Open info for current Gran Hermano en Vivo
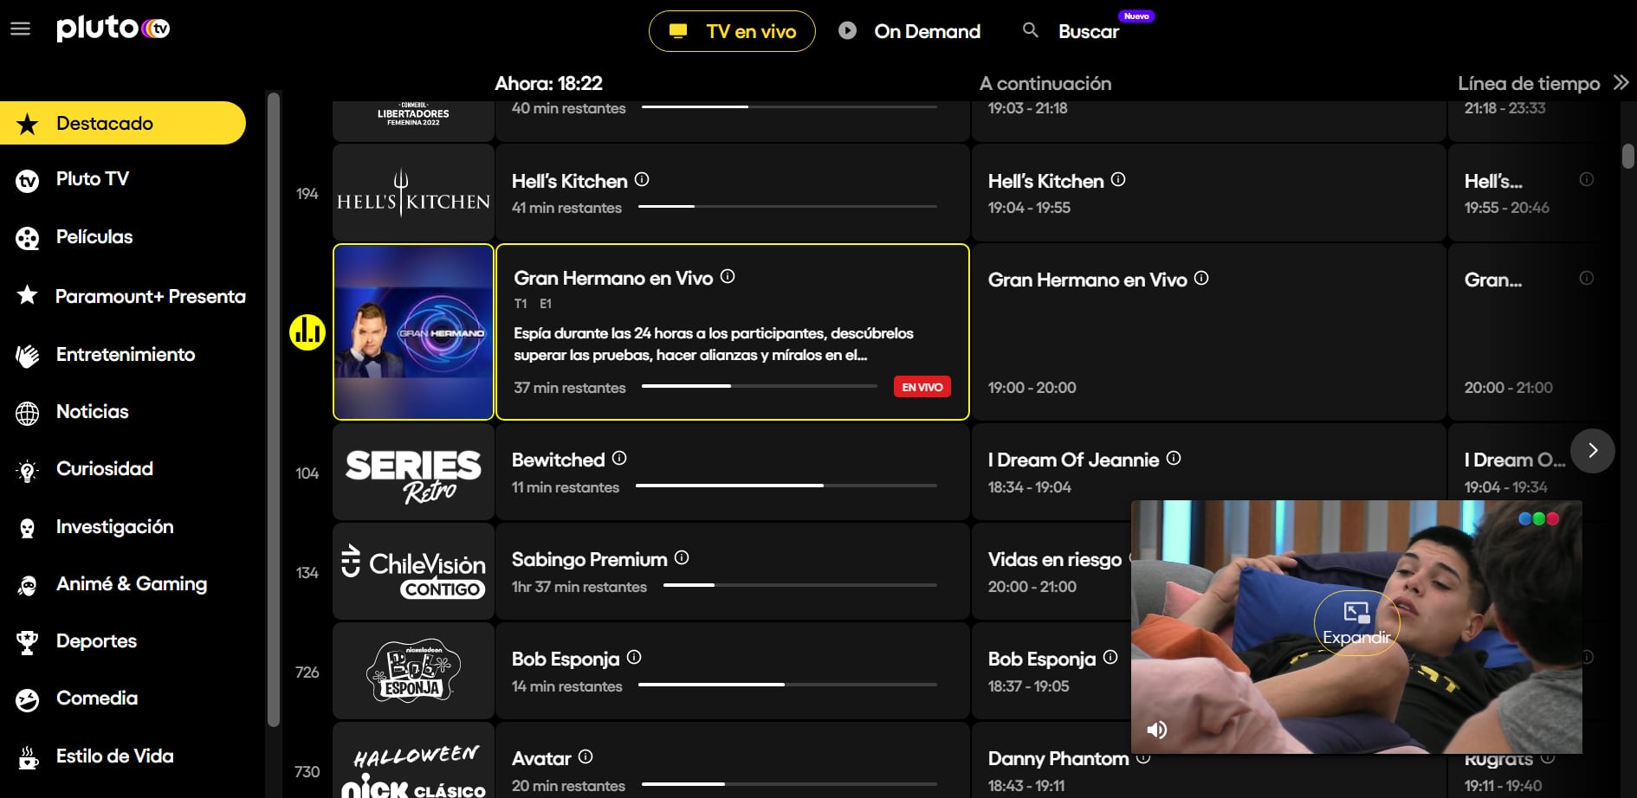Screen dimensions: 1637x798 pos(728,276)
